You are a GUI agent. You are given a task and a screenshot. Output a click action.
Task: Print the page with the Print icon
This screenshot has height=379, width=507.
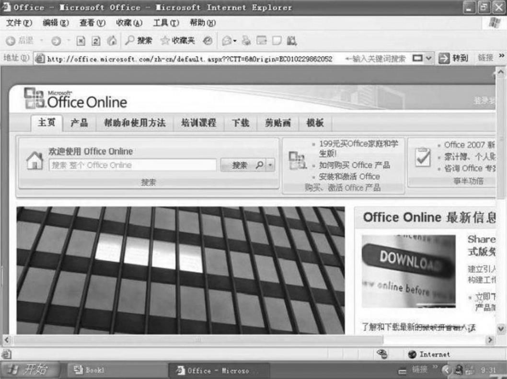(x=246, y=41)
